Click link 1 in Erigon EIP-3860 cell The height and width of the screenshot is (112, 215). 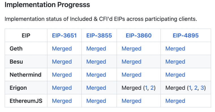[x=146, y=88]
